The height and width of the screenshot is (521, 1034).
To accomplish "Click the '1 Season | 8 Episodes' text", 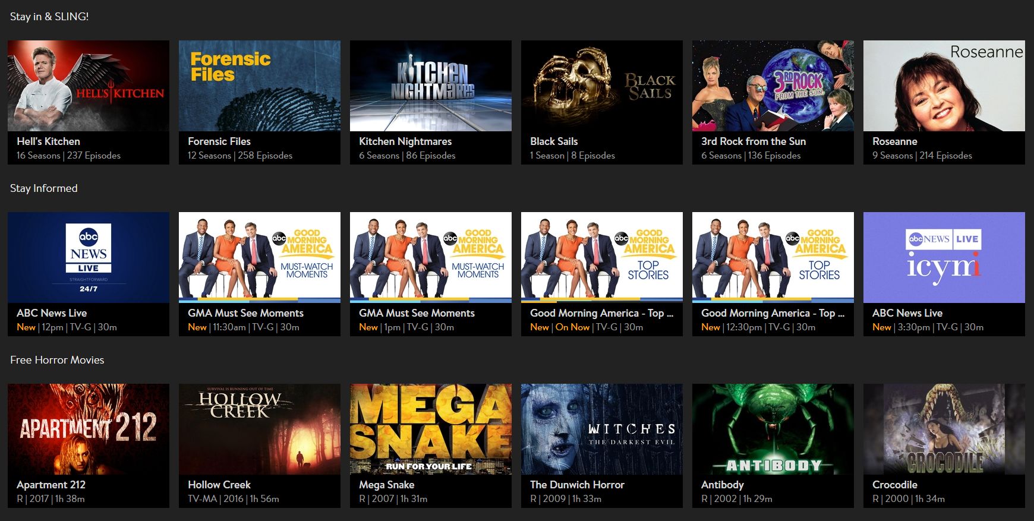I will [572, 156].
